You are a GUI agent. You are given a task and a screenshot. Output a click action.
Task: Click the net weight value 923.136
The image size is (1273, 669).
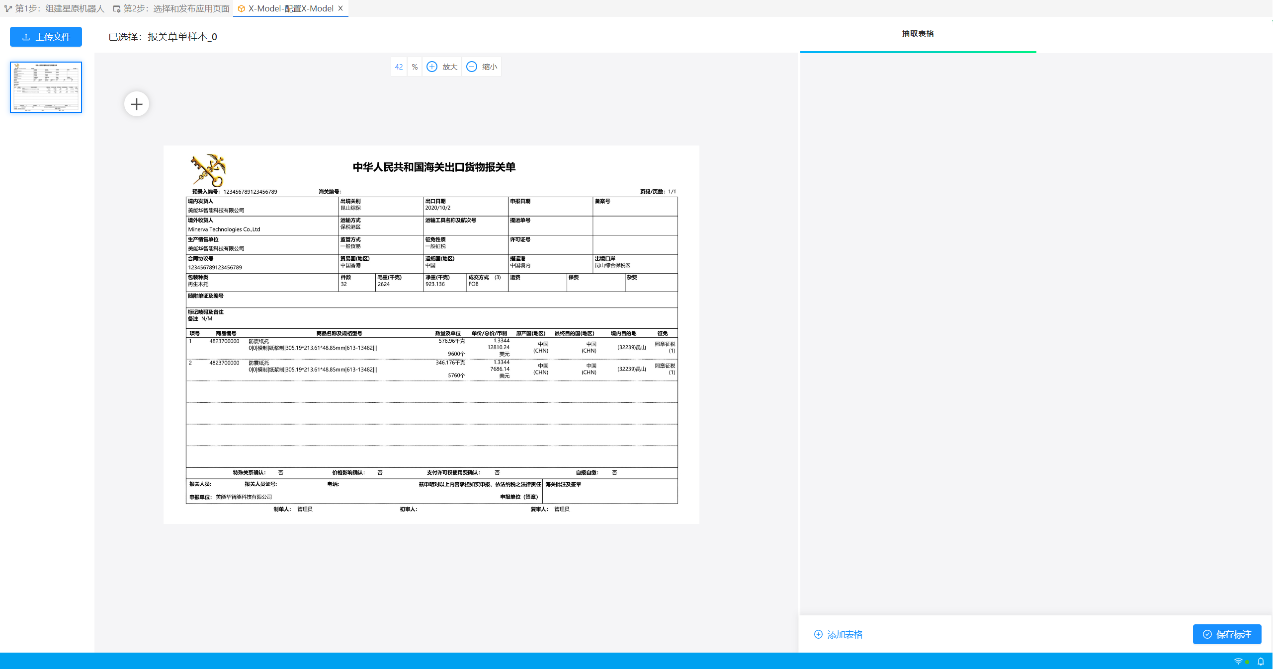tap(435, 284)
